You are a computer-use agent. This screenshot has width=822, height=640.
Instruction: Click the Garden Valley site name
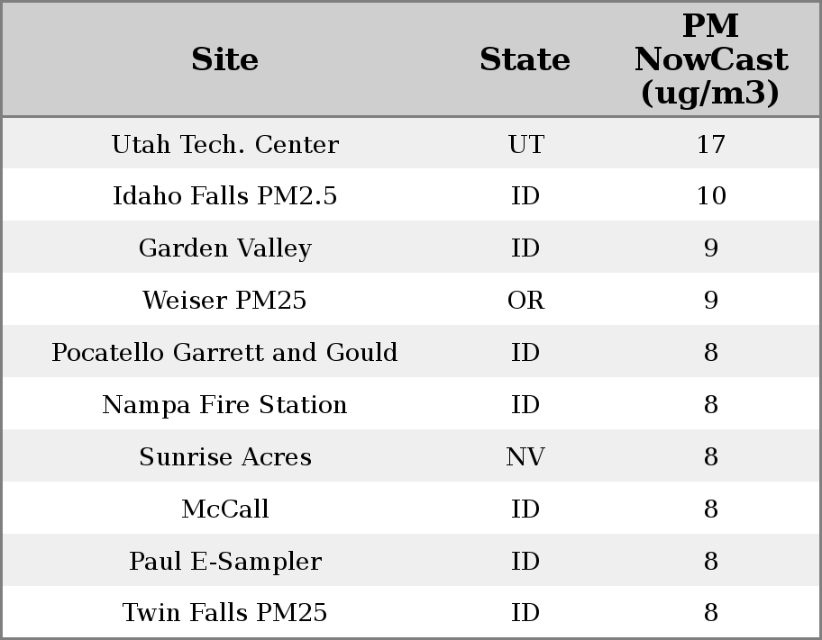coord(225,248)
